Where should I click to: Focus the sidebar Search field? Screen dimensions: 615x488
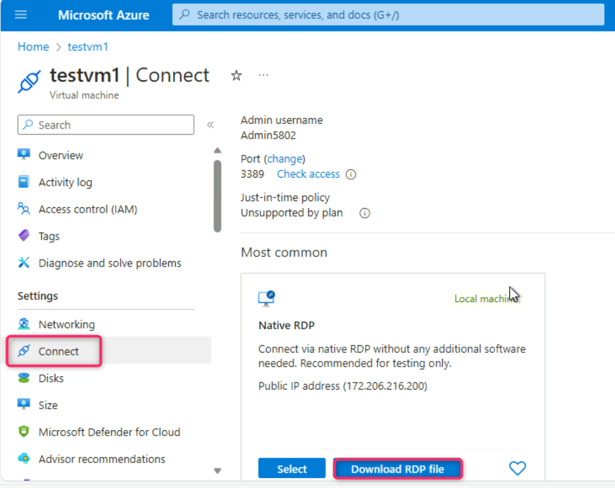coord(106,125)
